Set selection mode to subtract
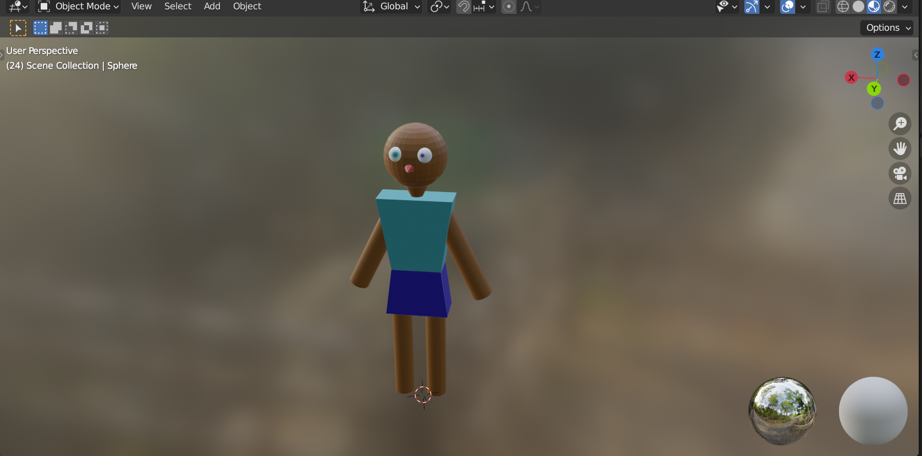The width and height of the screenshot is (922, 456). click(x=71, y=28)
